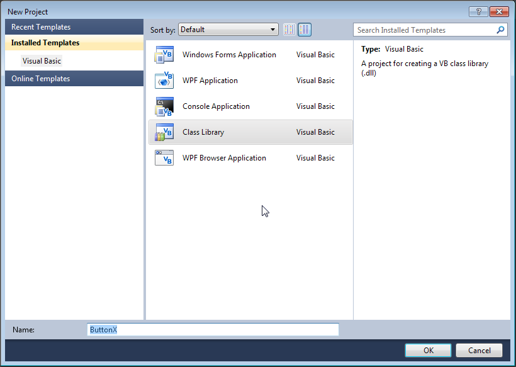Switch to the small icons list view
The height and width of the screenshot is (367, 516).
click(x=289, y=30)
